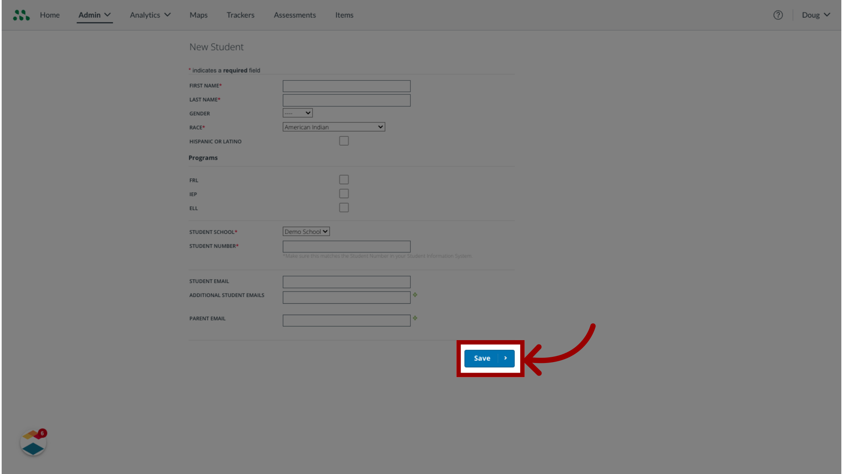
Task: Enable the FRL program checkbox
Action: tap(344, 180)
